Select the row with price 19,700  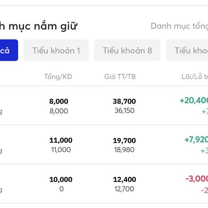104,145
